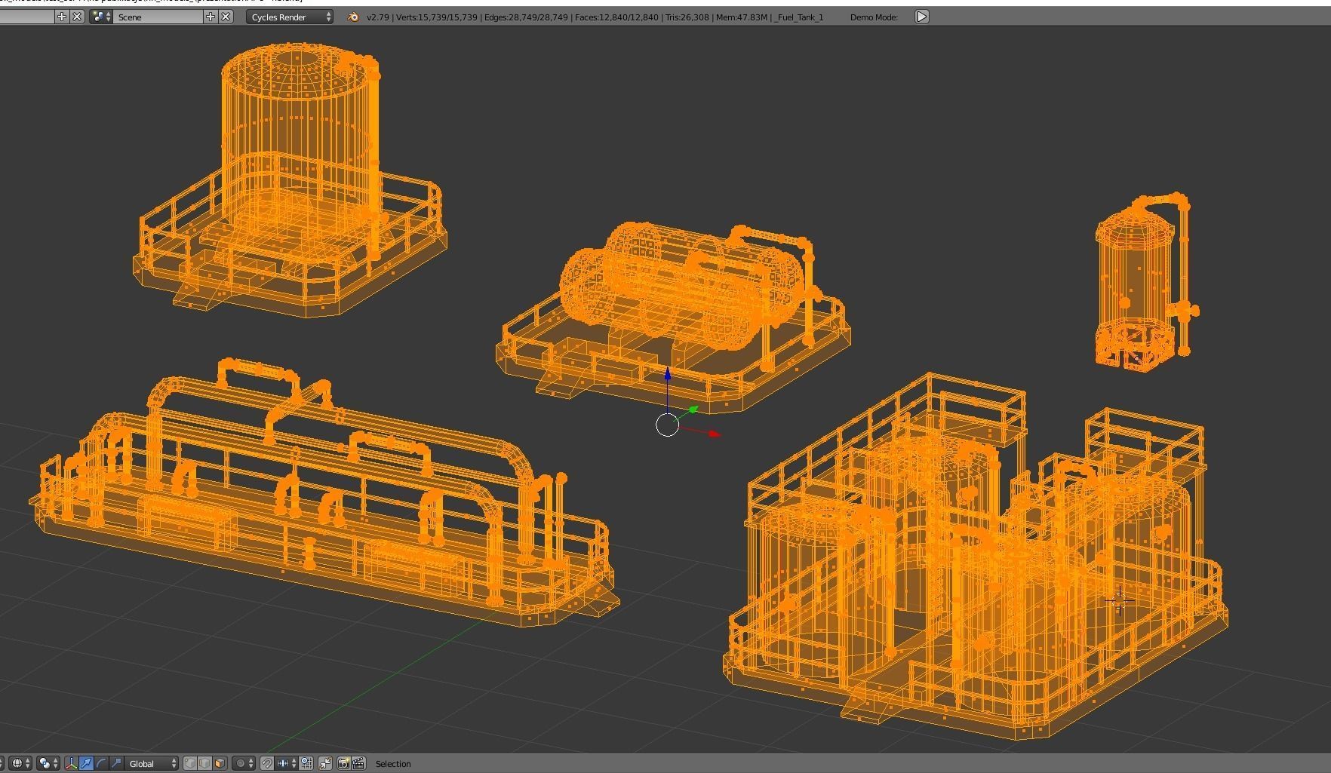The height and width of the screenshot is (773, 1331).
Task: Open the snap element increment dropdown
Action: pos(287,763)
